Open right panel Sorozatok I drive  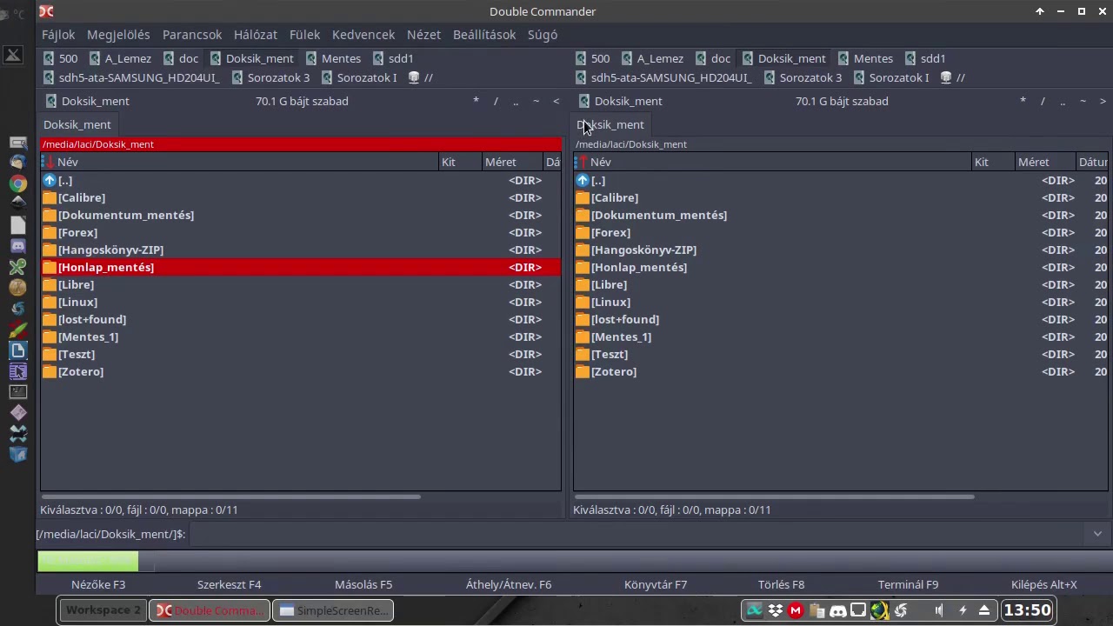890,77
